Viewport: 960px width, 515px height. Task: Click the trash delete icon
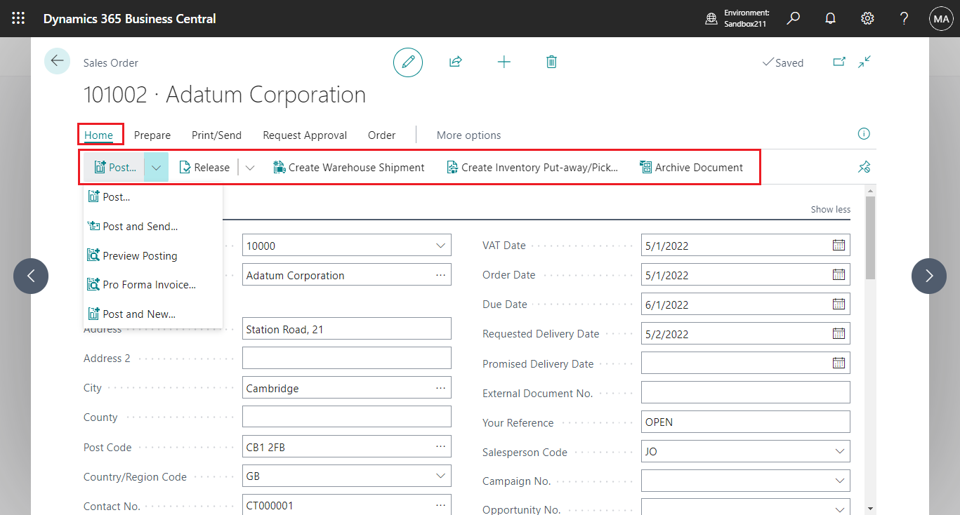pyautogui.click(x=551, y=62)
